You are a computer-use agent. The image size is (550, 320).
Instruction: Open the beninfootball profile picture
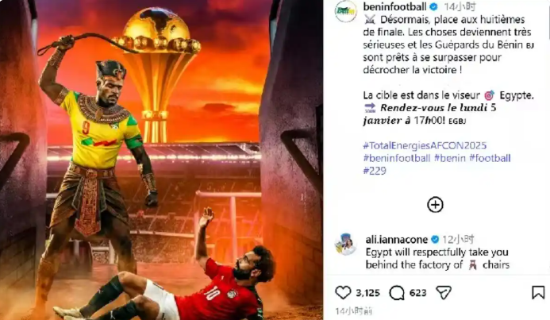[346, 12]
